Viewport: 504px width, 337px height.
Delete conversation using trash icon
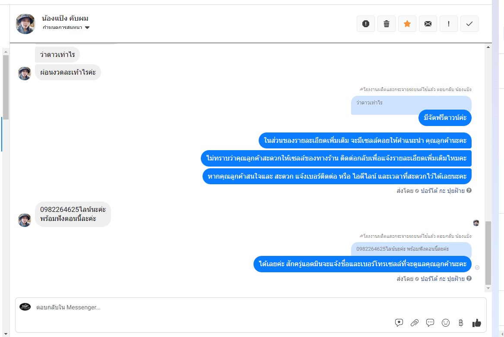pos(387,24)
